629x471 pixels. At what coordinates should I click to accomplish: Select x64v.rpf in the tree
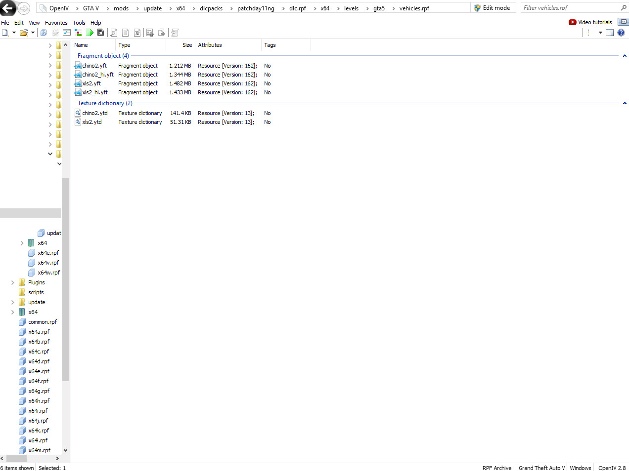pyautogui.click(x=48, y=263)
